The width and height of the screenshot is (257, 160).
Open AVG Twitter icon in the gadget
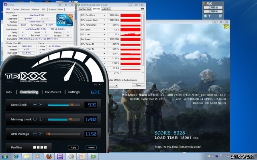205,16
